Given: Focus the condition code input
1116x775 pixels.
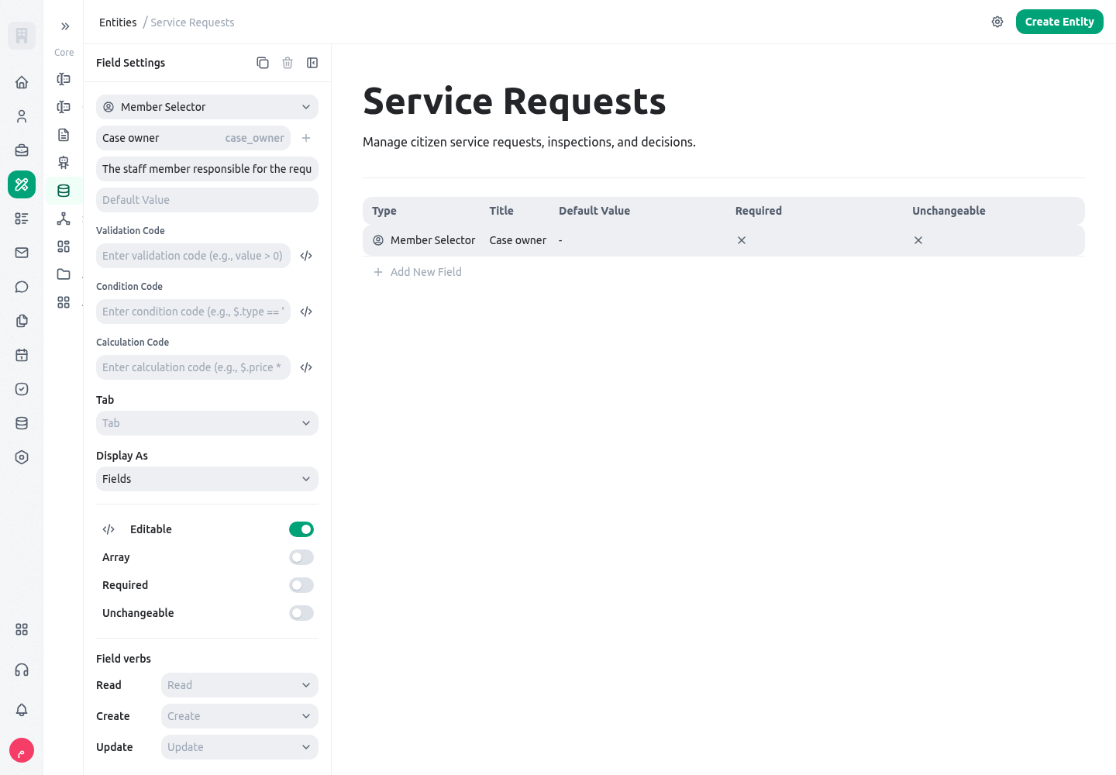Looking at the screenshot, I should tap(193, 312).
